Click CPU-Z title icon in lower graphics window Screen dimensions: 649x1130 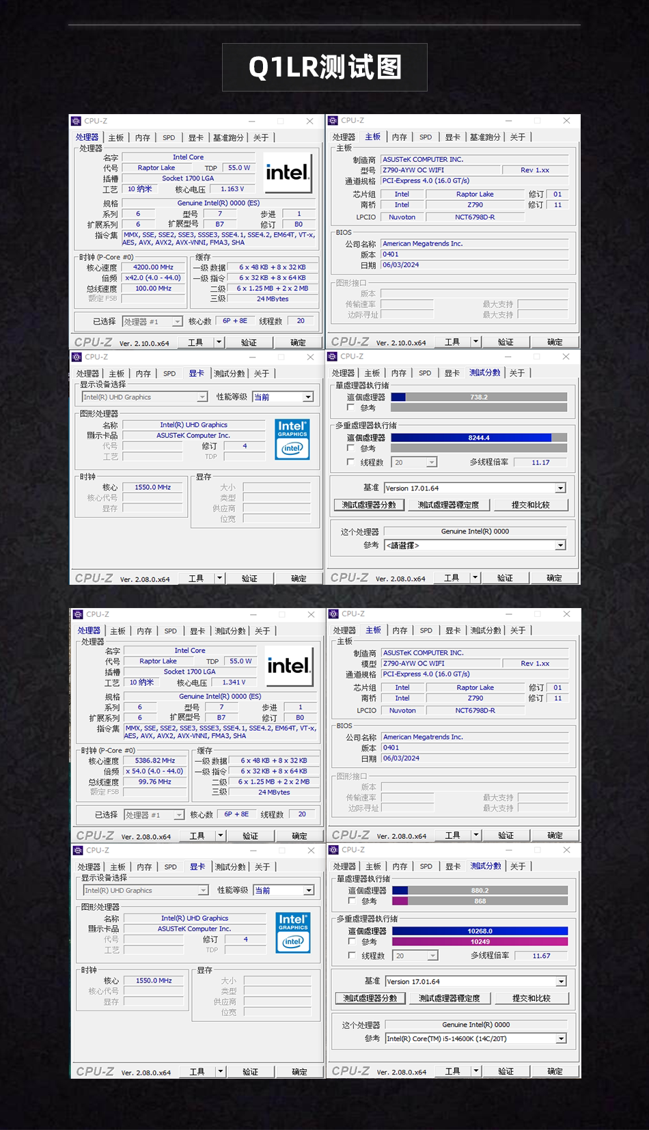pyautogui.click(x=78, y=850)
